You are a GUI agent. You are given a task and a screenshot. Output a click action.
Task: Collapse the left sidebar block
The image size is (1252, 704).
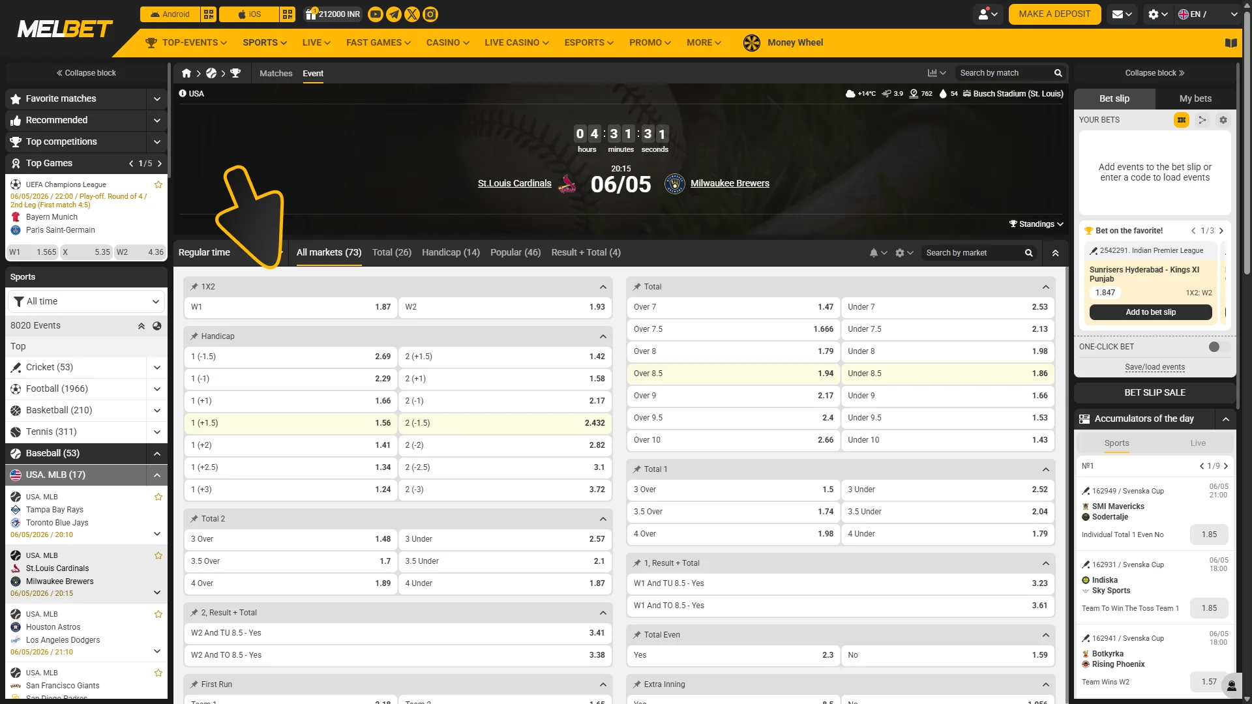point(86,73)
